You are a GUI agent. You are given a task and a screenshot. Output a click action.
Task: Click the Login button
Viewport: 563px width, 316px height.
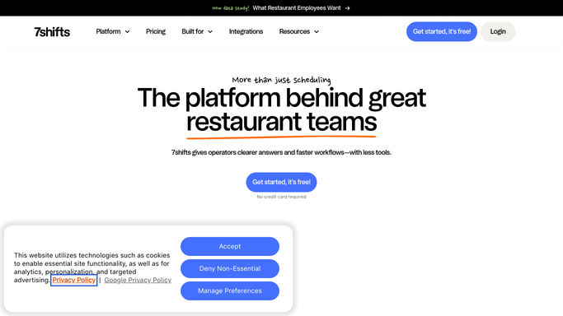click(x=498, y=31)
